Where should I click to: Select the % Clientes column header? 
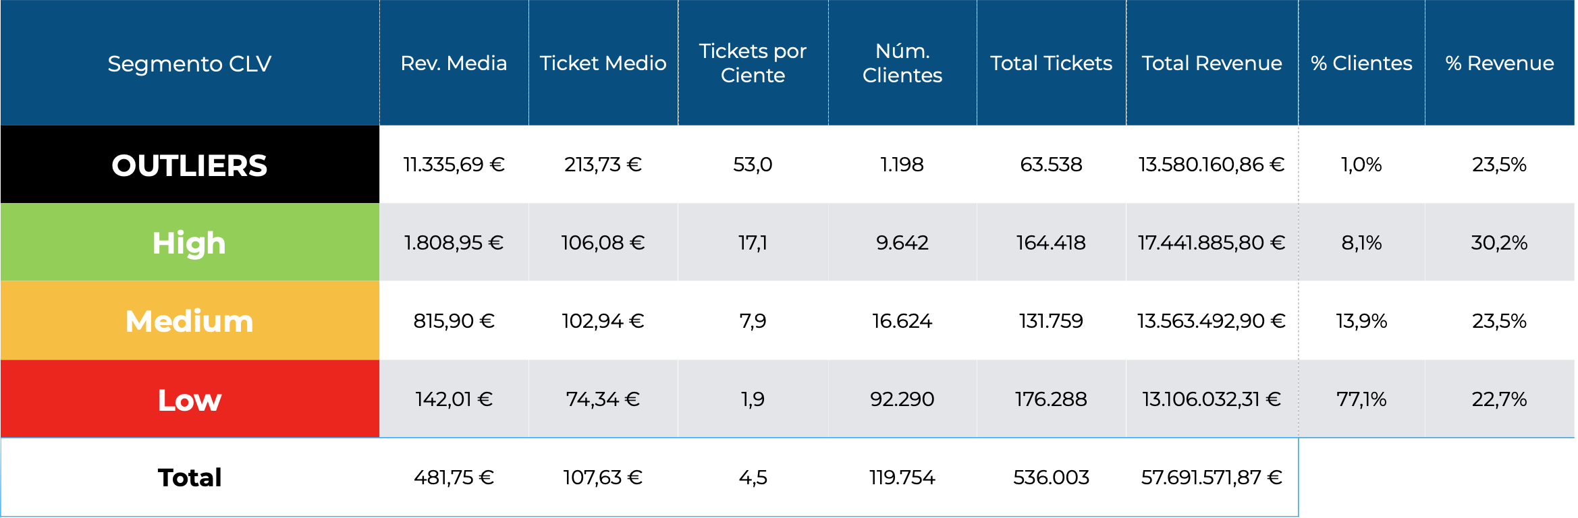[1361, 63]
